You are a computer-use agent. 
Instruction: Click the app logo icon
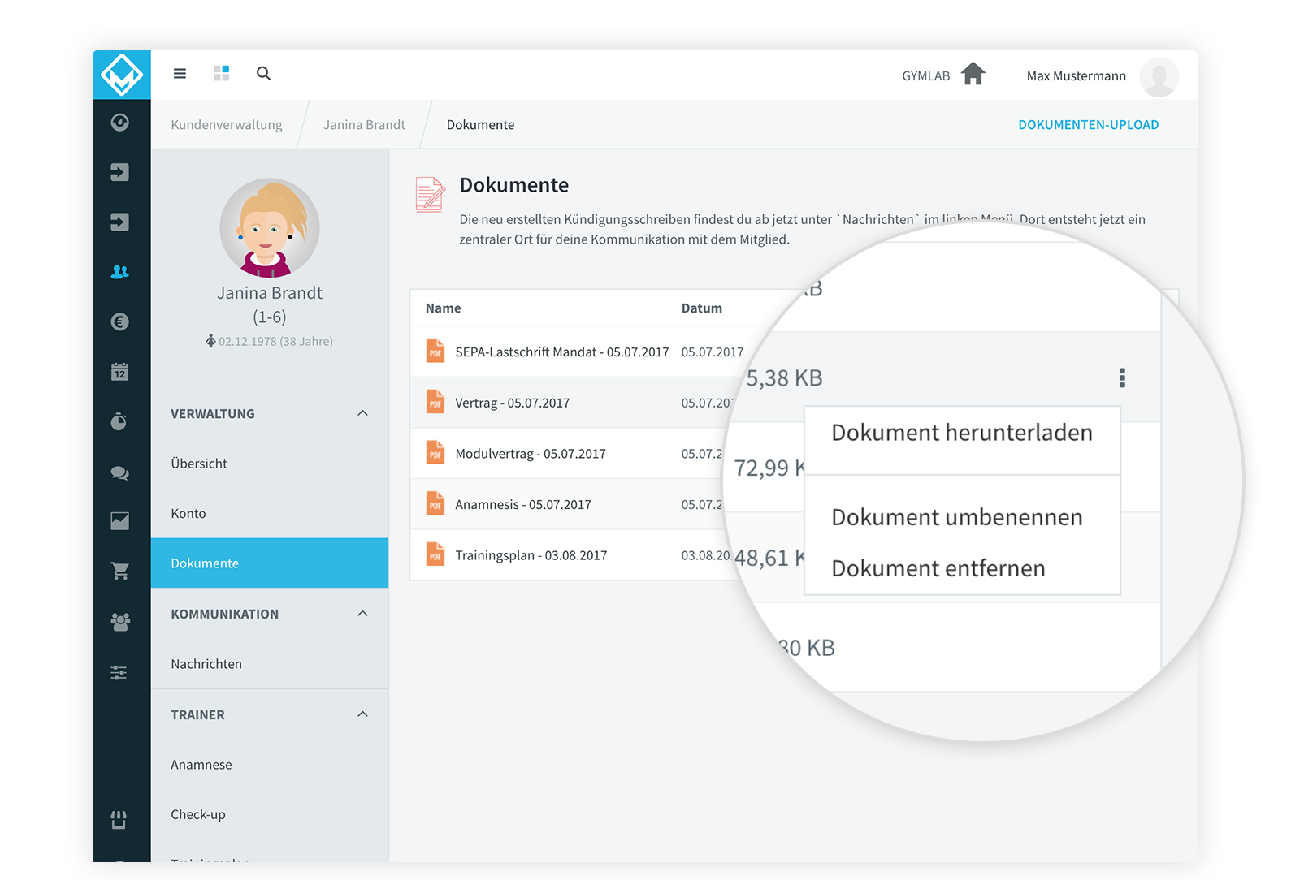[122, 75]
